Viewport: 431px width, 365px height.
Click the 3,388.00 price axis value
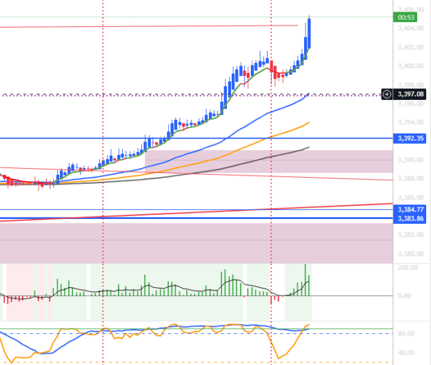tap(411, 178)
